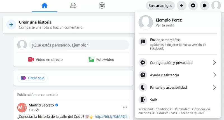The width and height of the screenshot is (224, 120).
Task: Click the feedback exclamation icon
Action: click(143, 42)
